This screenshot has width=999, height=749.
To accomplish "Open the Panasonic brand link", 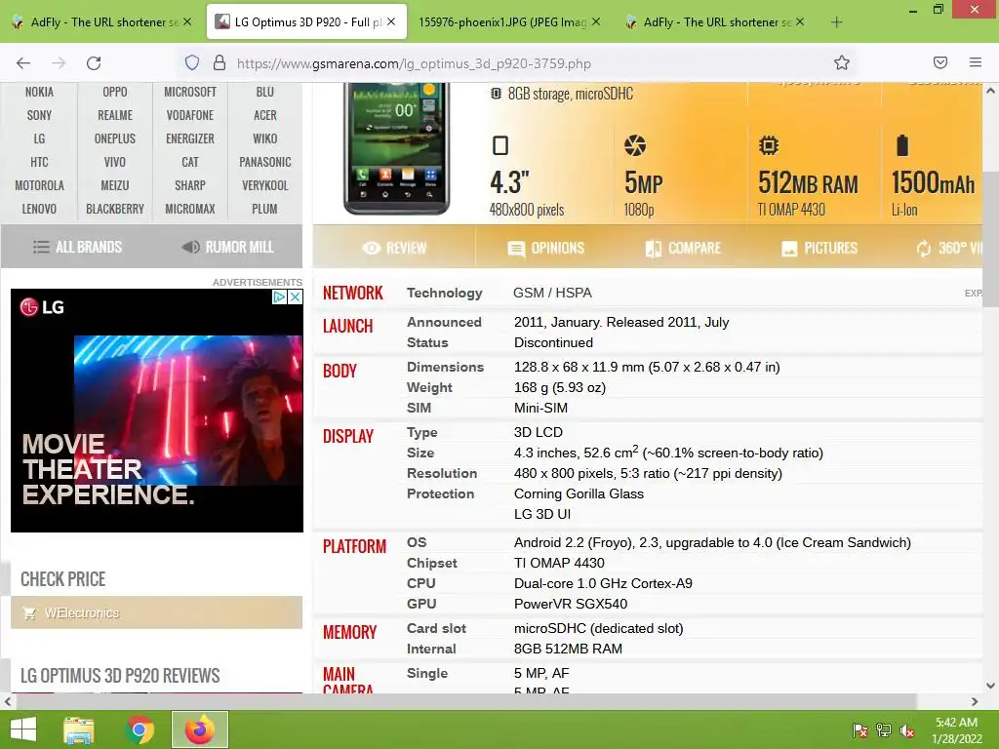I will pos(265,163).
